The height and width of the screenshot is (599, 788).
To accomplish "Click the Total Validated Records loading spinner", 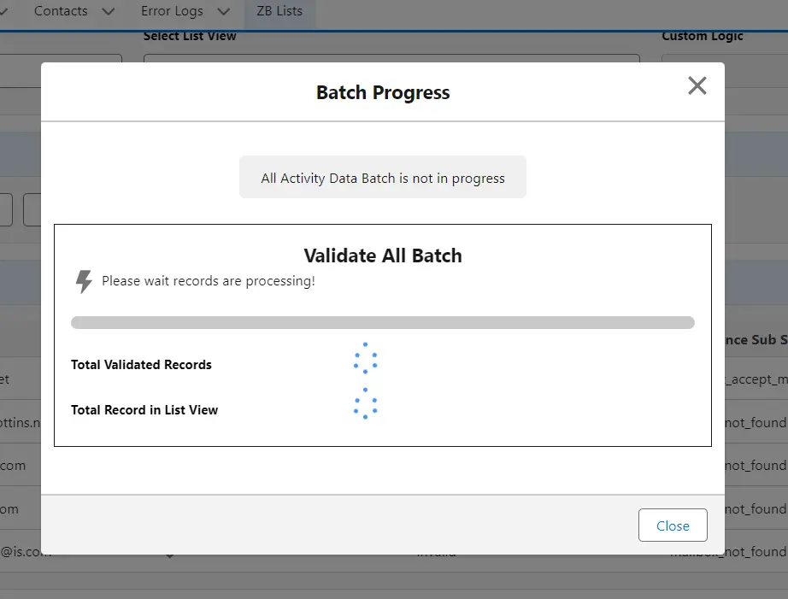I will click(x=366, y=359).
